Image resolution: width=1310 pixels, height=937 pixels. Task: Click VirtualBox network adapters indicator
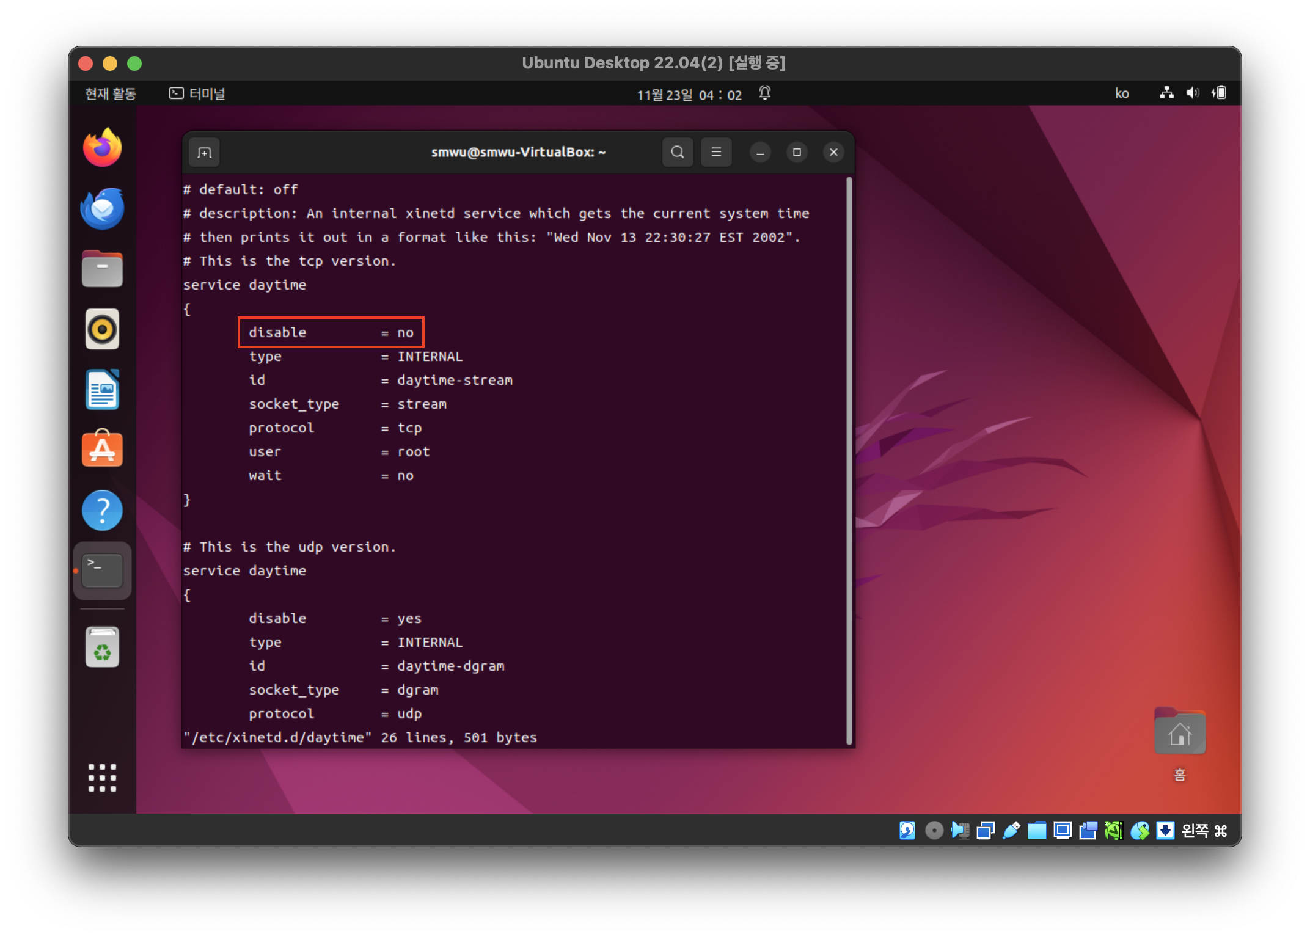click(986, 831)
